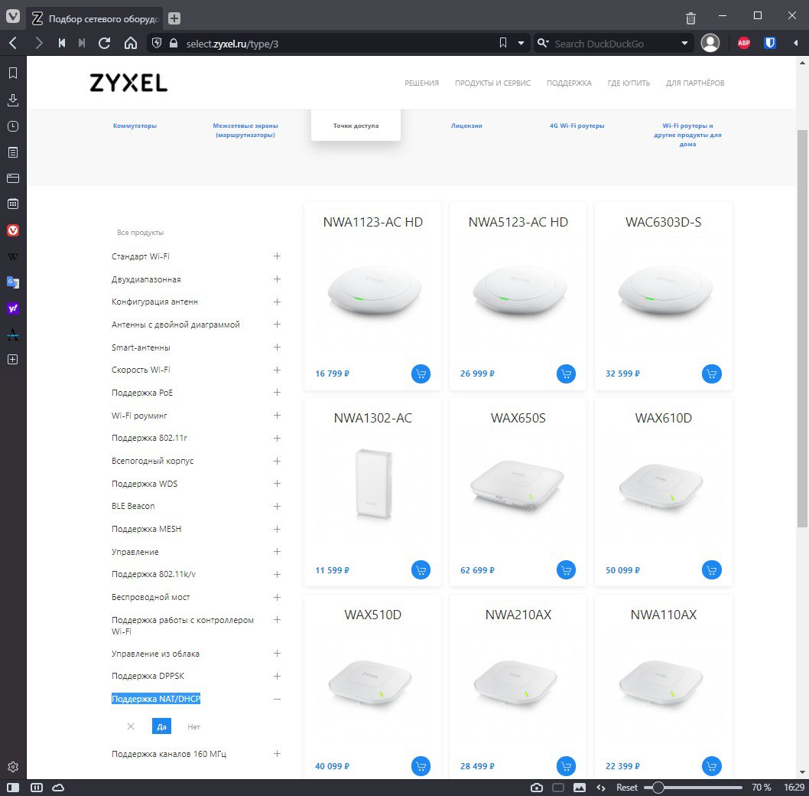Expand the Всепогодный корпус filter
The width and height of the screenshot is (809, 796).
pos(277,461)
